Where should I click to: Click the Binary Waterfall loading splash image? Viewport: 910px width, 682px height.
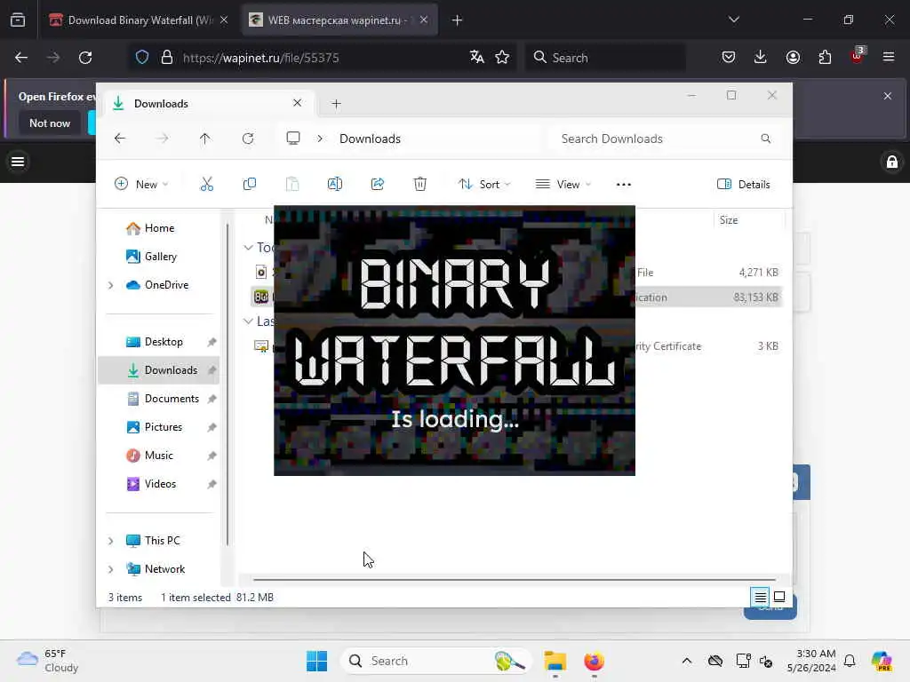pos(454,340)
